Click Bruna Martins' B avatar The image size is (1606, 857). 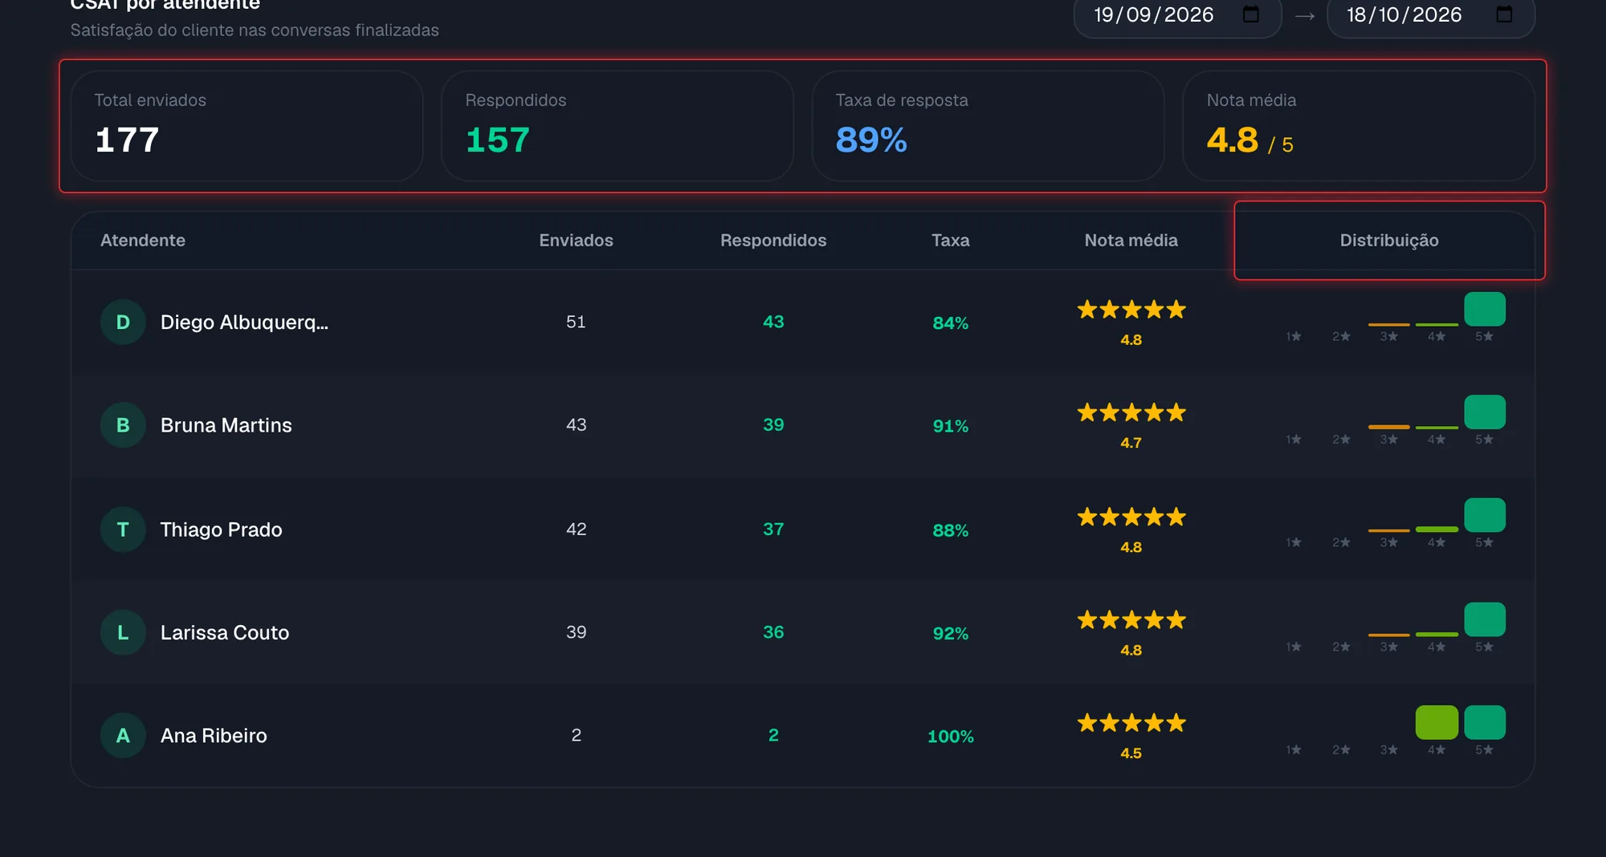tap(123, 425)
